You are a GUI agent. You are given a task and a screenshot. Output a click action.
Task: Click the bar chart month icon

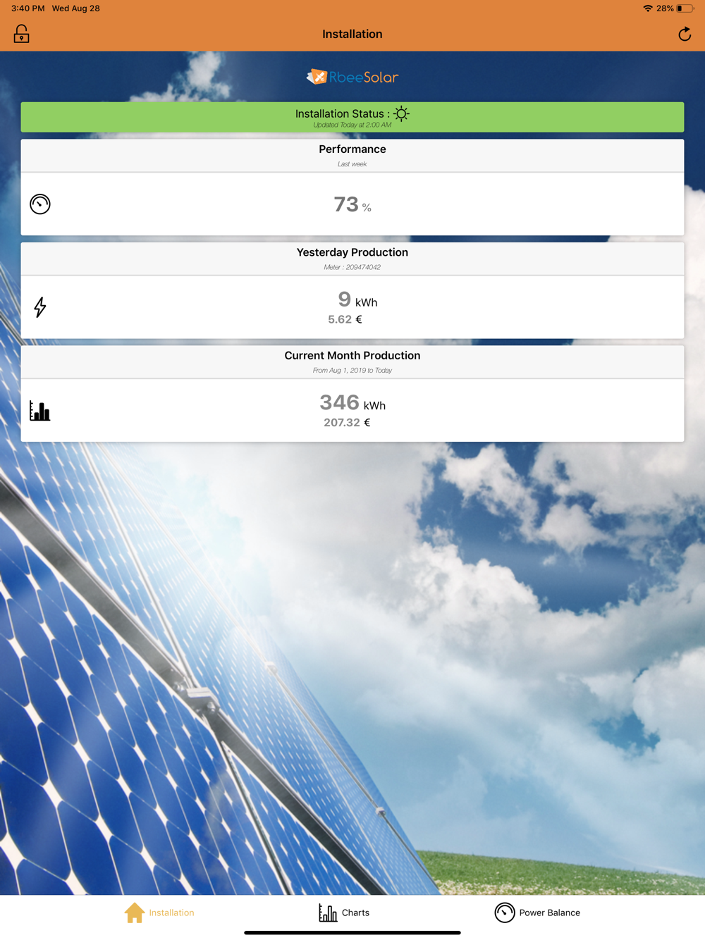click(39, 410)
